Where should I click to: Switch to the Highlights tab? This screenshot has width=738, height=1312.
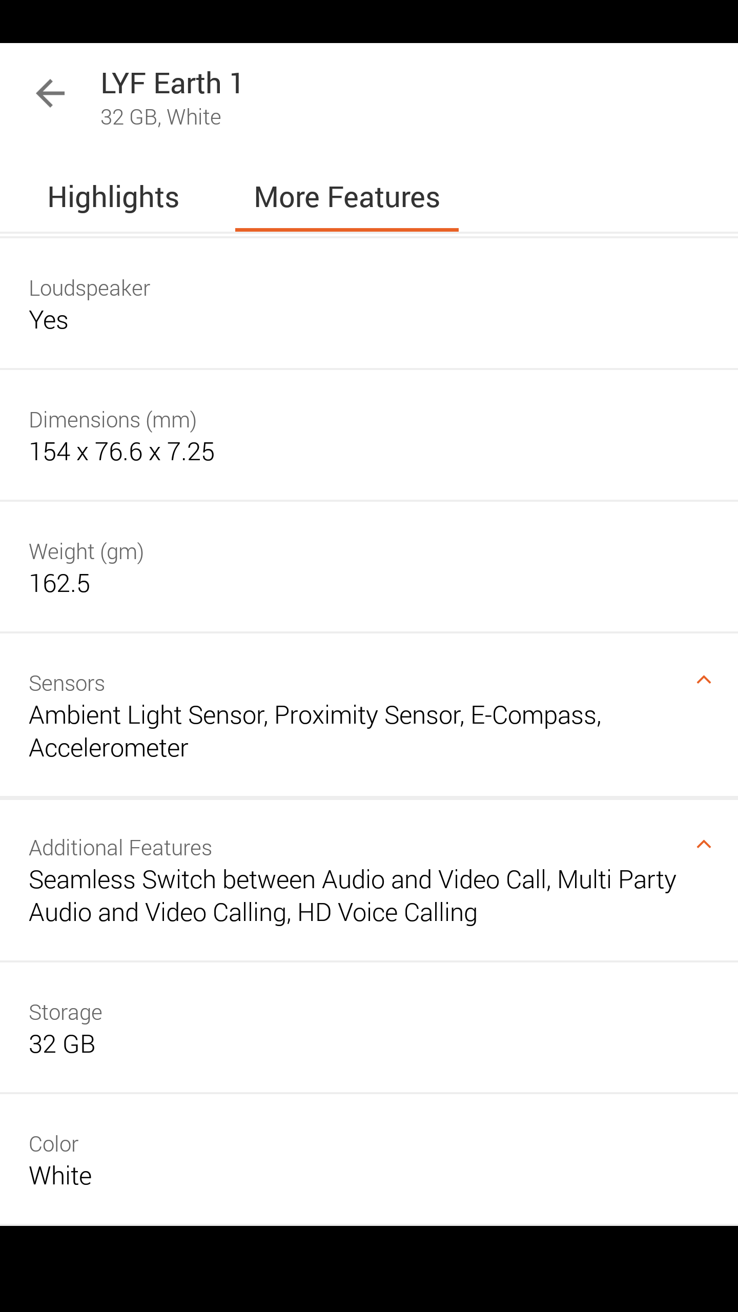tap(113, 197)
